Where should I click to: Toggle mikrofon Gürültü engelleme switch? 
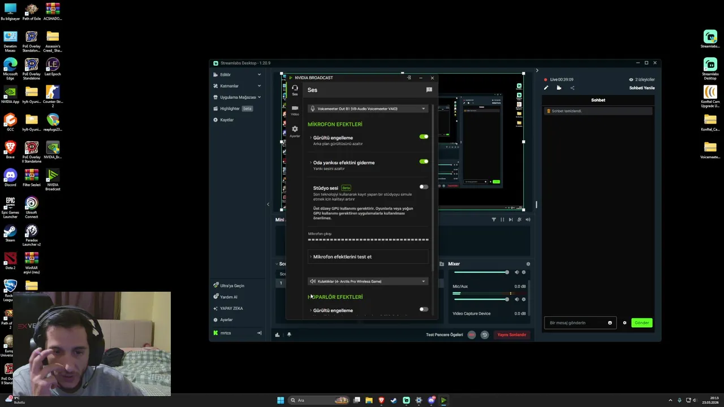point(424,137)
